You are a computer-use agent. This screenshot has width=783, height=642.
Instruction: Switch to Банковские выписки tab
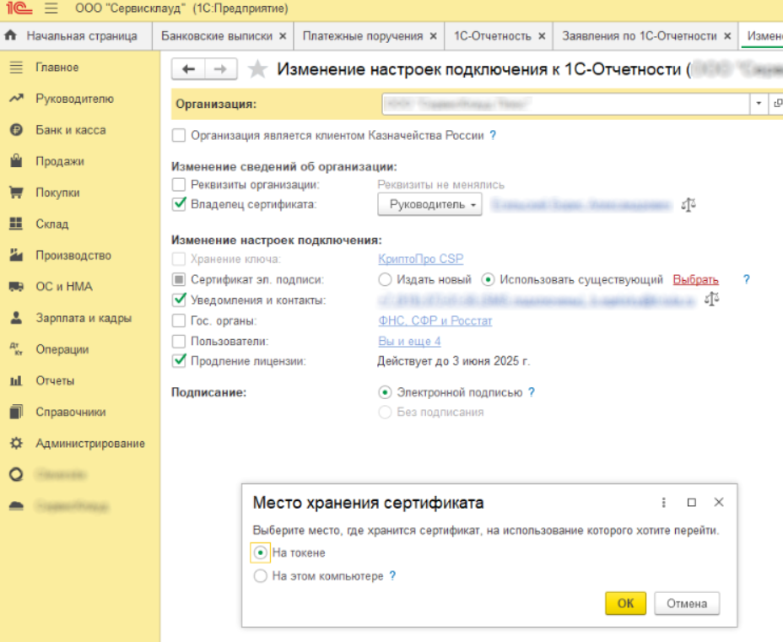(x=217, y=36)
